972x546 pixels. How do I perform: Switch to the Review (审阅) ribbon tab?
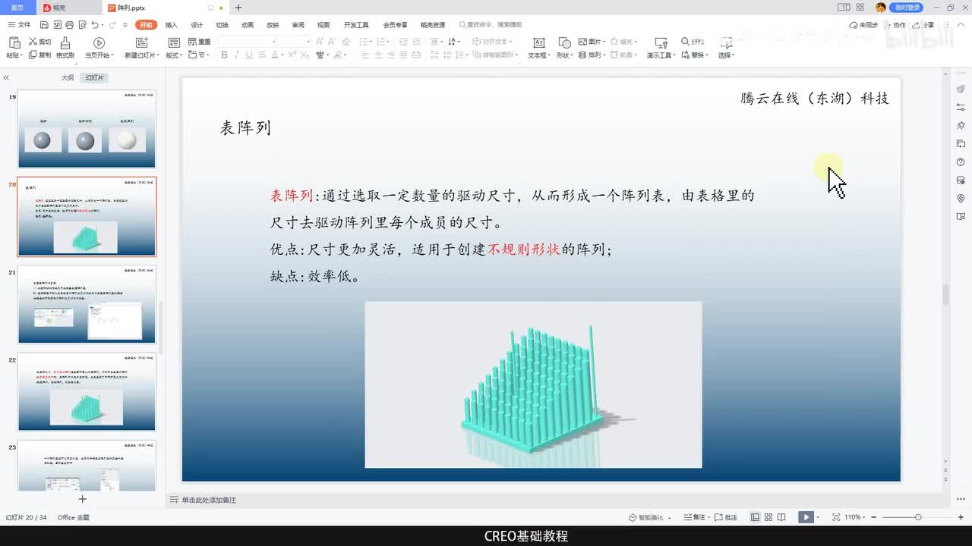(x=298, y=25)
